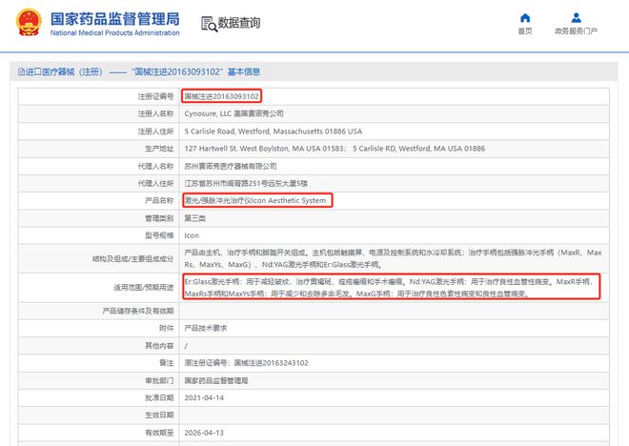Screen dimensions: 629x446
Task: Click the 进口医疗器械（注册）基本信息 heading
Action: click(139, 71)
